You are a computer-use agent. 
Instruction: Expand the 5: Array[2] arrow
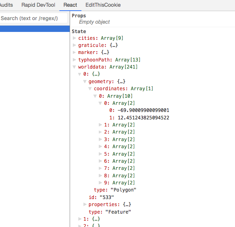point(100,154)
